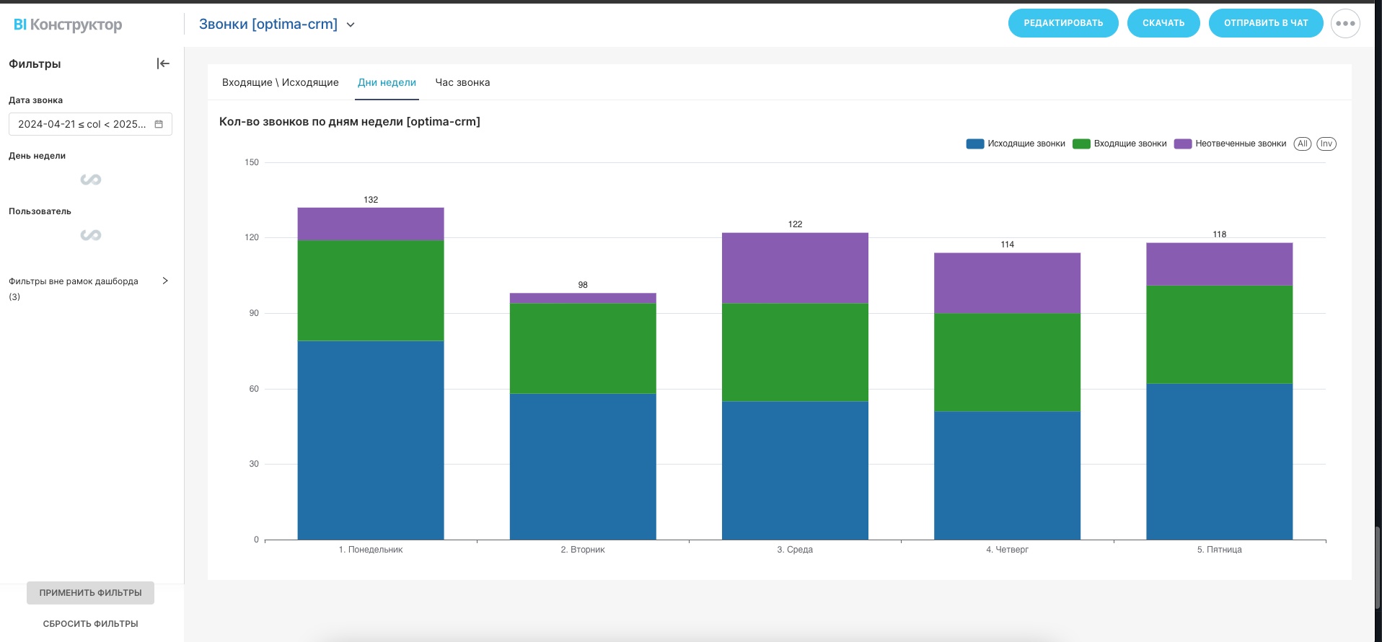Open calendar icon in date filter
The width and height of the screenshot is (1382, 642).
[159, 124]
